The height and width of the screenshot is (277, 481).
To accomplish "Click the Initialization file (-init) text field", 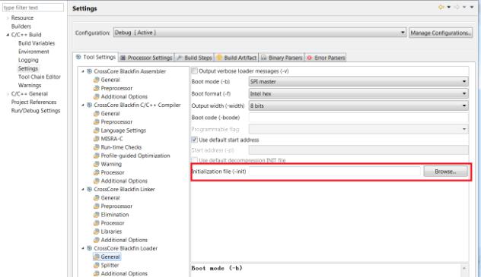I will pos(335,172).
